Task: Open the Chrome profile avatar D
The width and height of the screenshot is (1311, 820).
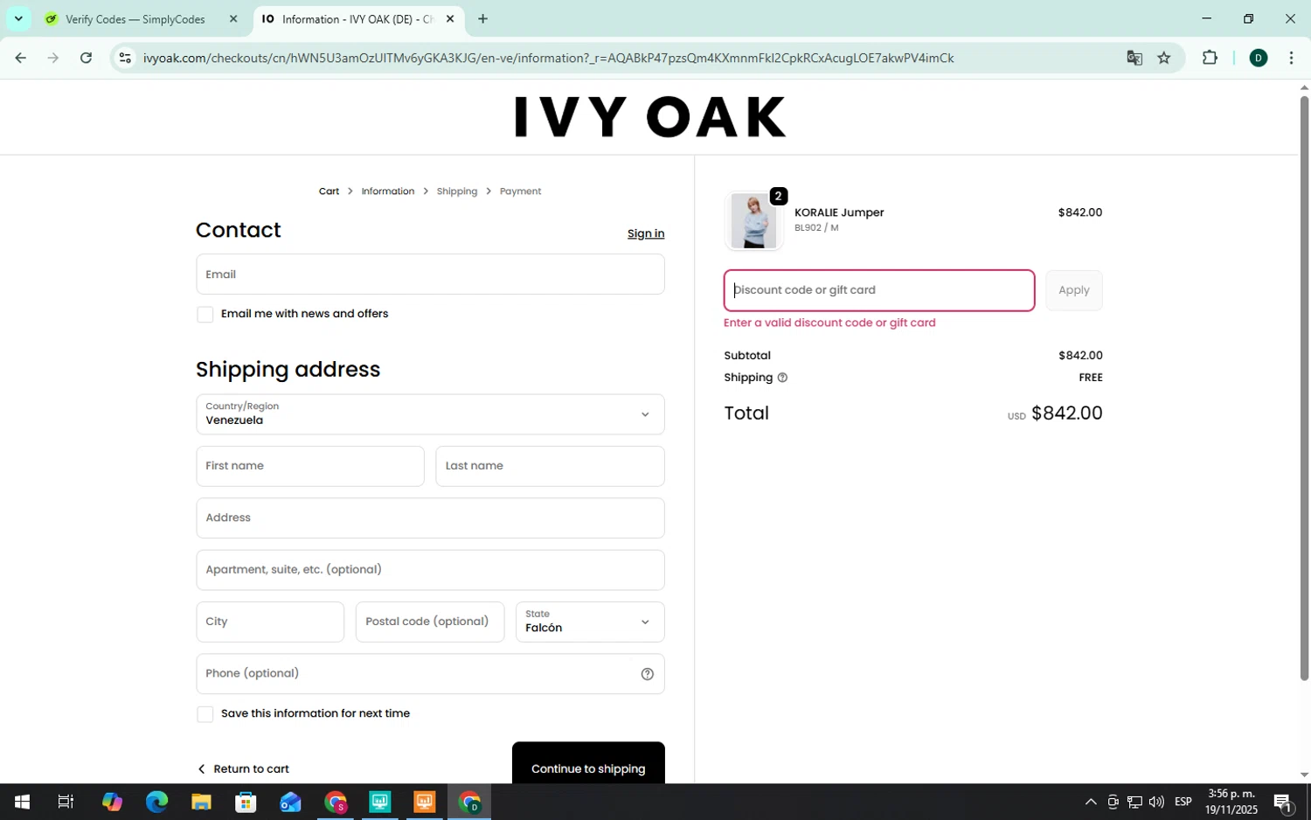Action: tap(1259, 58)
